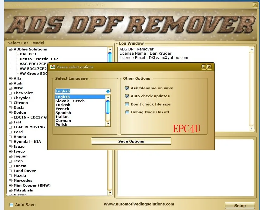This screenshot has height=210, width=260.
Task: Expand the FLAP REMOVING node
Action: 10,127
